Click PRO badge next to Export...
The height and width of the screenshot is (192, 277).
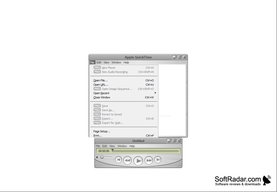pos(97,118)
